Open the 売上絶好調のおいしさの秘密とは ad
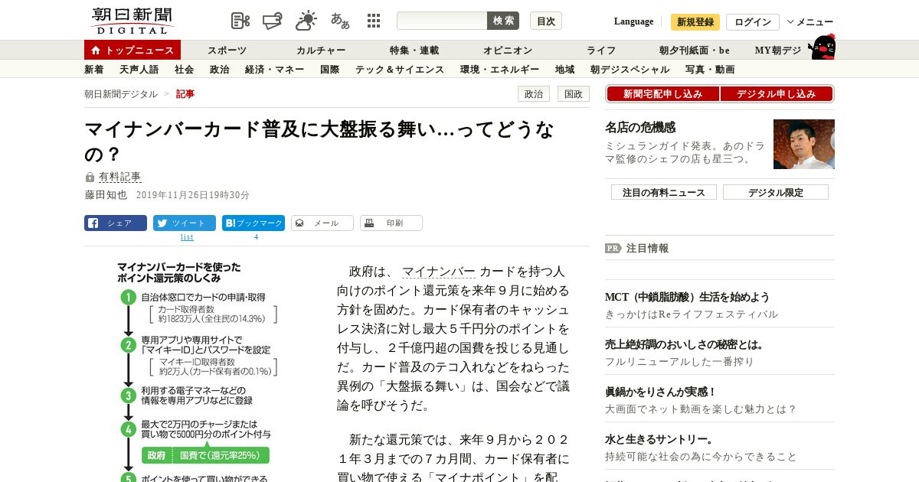The image size is (919, 482). (x=685, y=344)
